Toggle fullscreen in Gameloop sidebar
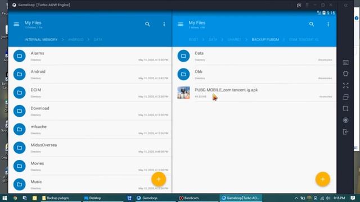The height and width of the screenshot is (202, 360). point(346,86)
